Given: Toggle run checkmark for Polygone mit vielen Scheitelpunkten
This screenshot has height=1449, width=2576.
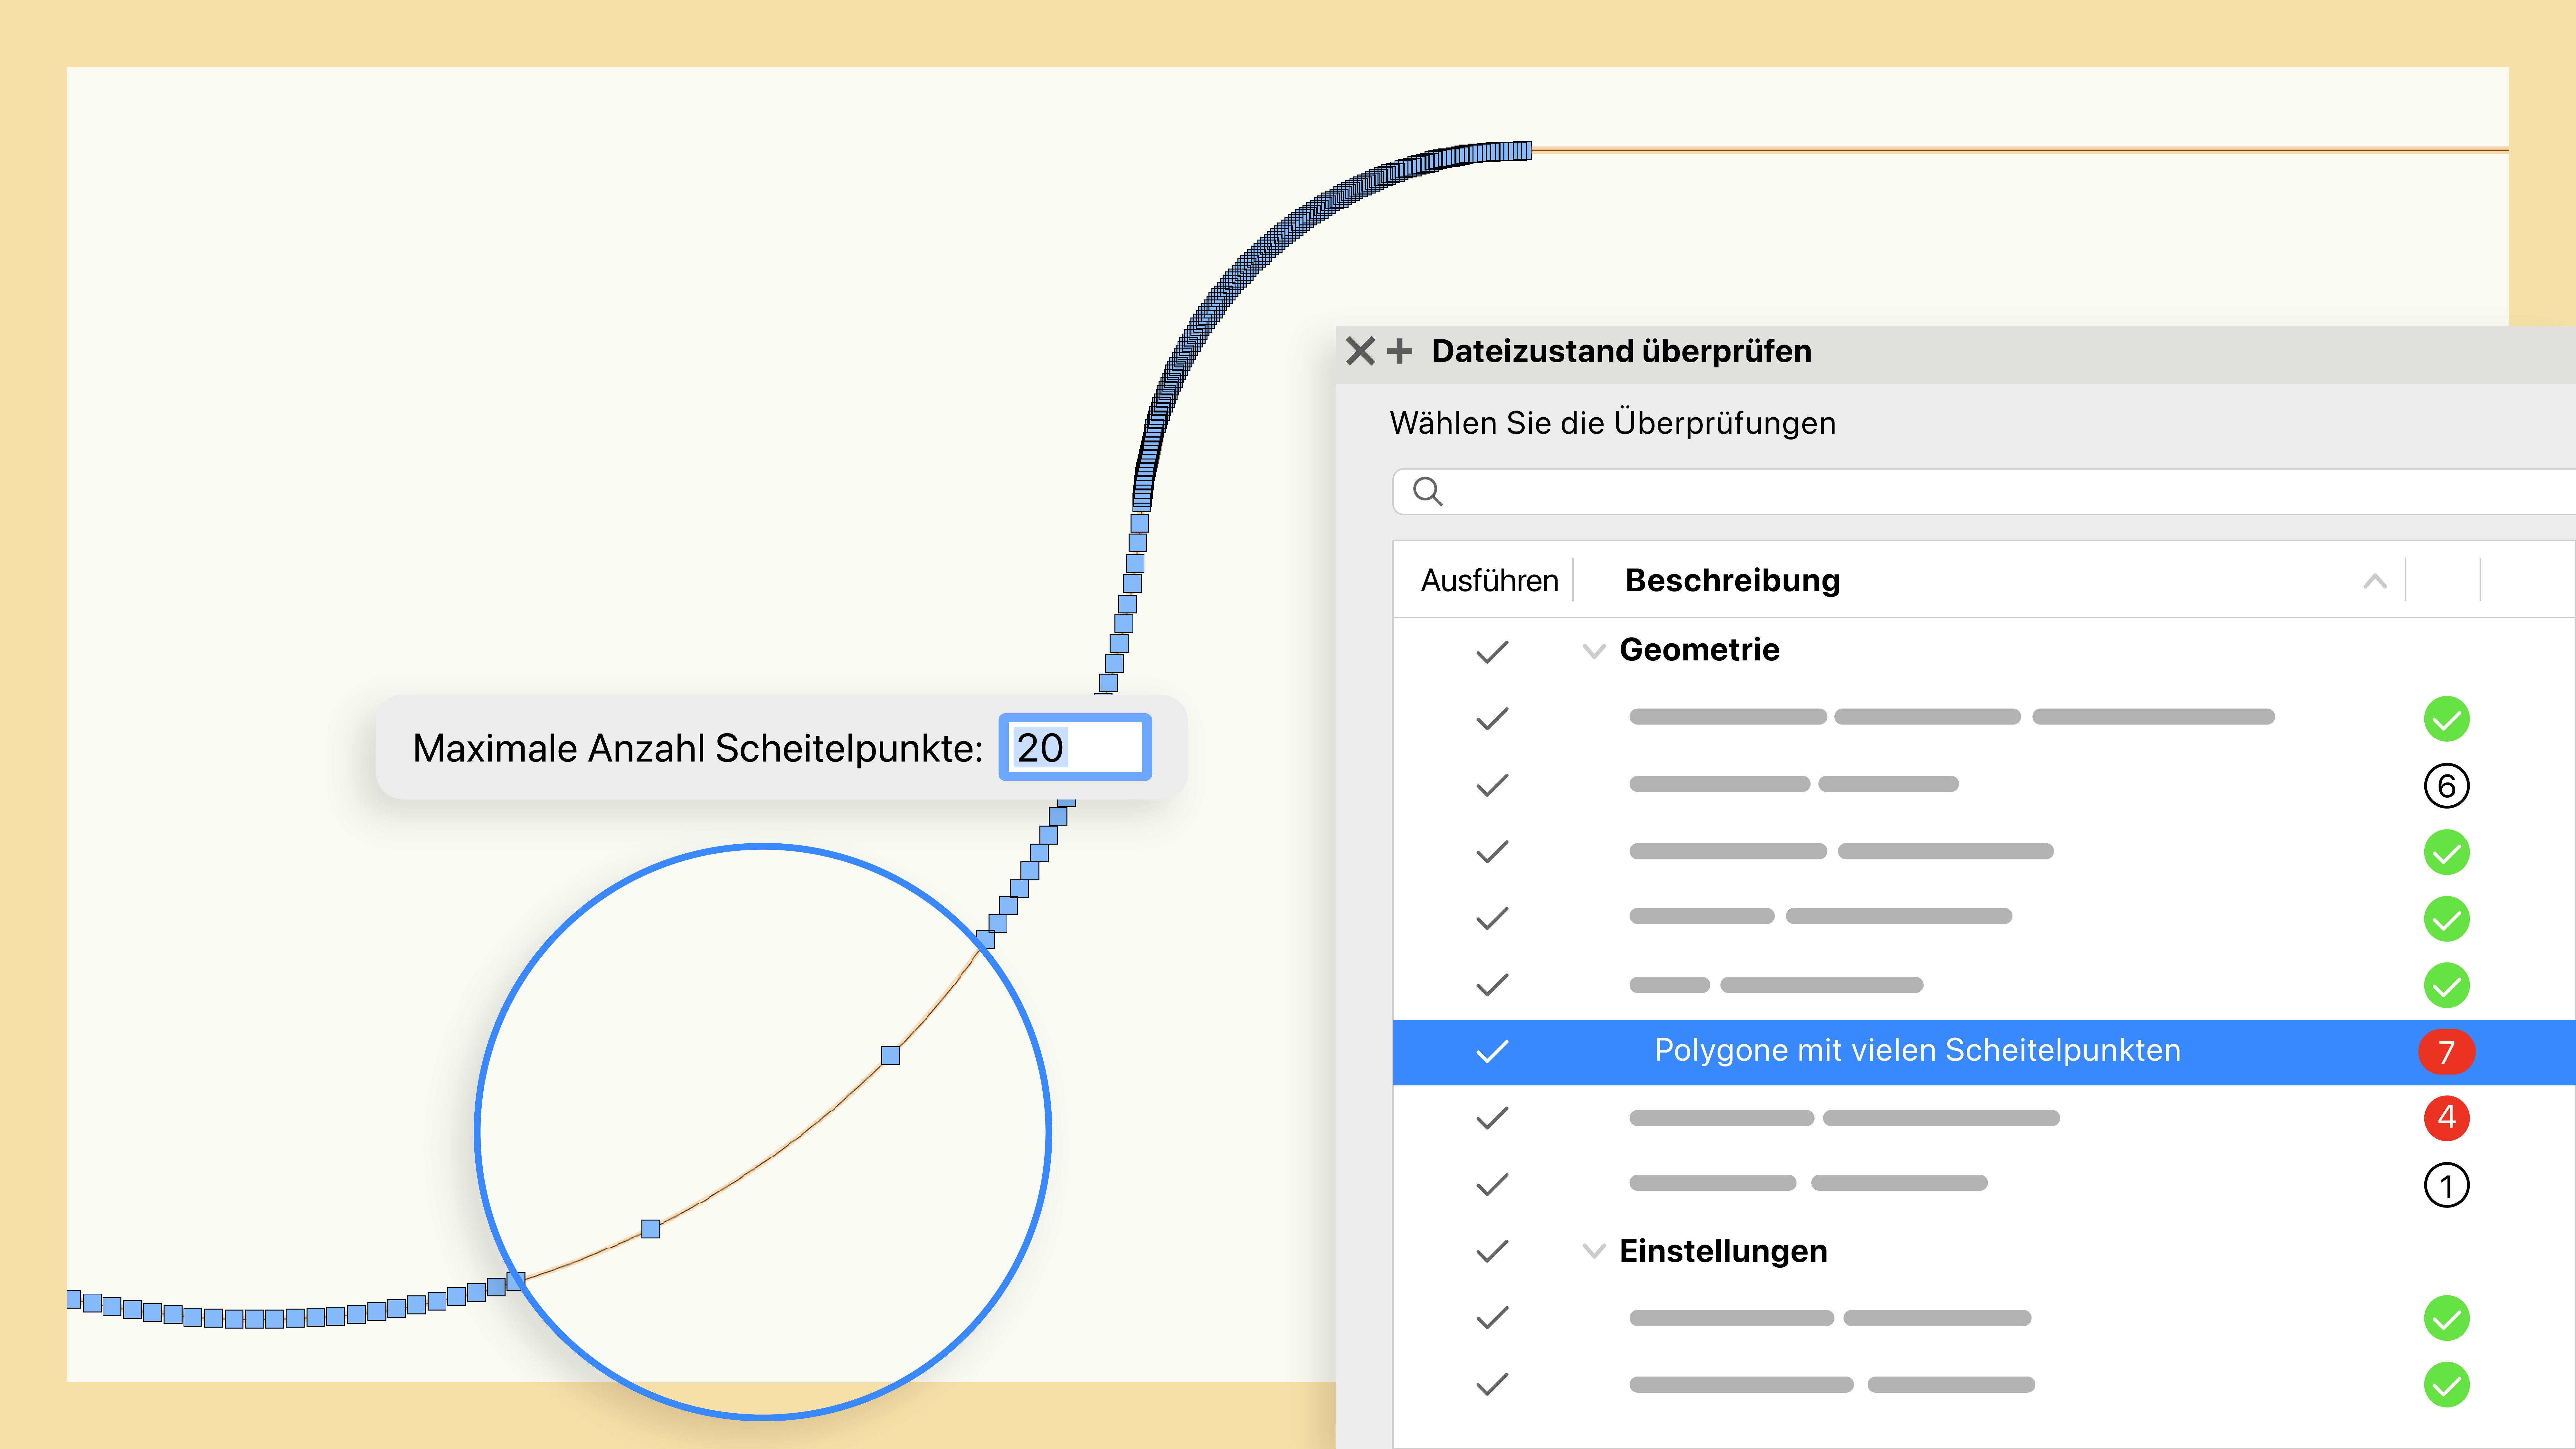Looking at the screenshot, I should [x=1492, y=1052].
